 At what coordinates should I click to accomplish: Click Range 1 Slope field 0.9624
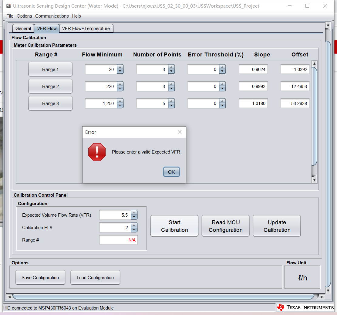click(x=253, y=69)
